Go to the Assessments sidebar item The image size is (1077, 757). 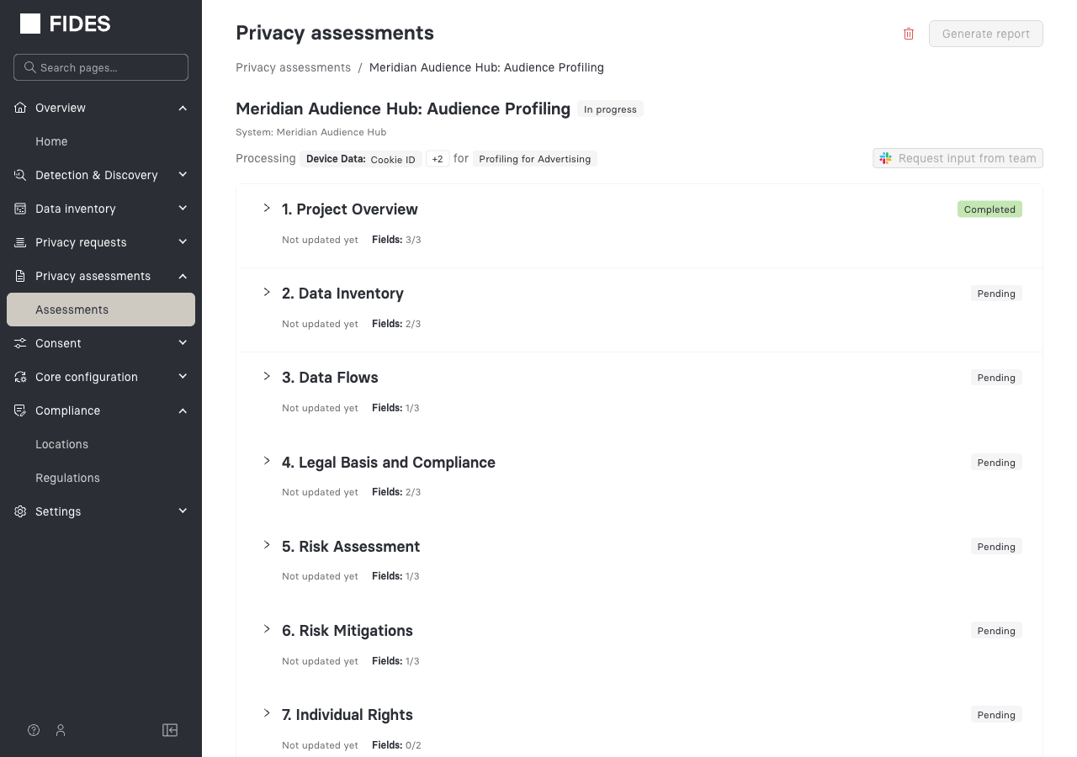click(x=72, y=310)
